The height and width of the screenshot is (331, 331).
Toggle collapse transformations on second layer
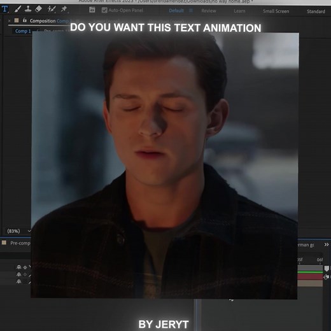point(25,274)
